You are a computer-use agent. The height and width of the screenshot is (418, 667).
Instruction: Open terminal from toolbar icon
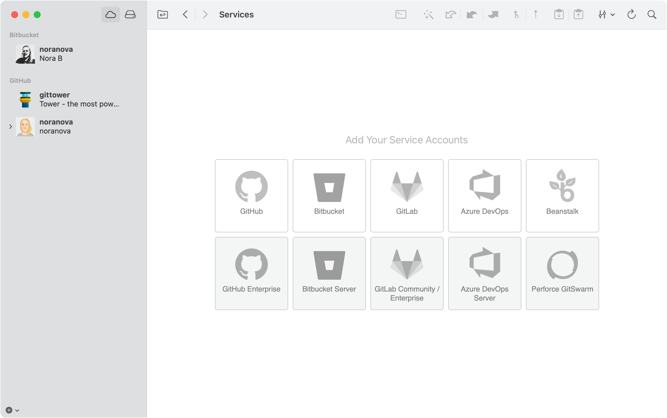click(401, 15)
